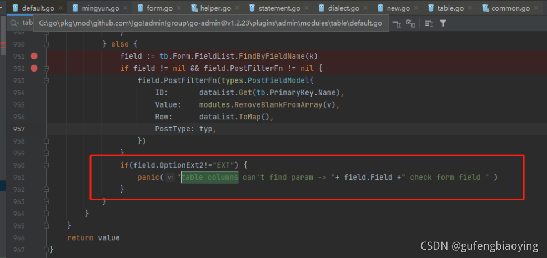Screen dimensions: 547x258
Task: Select the table.go tab
Action: (451, 8)
